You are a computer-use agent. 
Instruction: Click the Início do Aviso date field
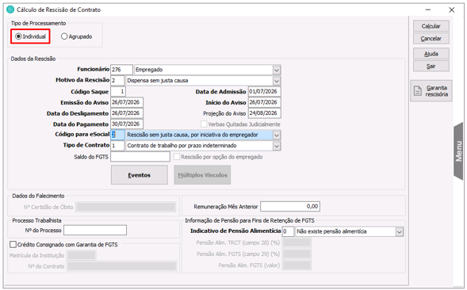click(265, 102)
